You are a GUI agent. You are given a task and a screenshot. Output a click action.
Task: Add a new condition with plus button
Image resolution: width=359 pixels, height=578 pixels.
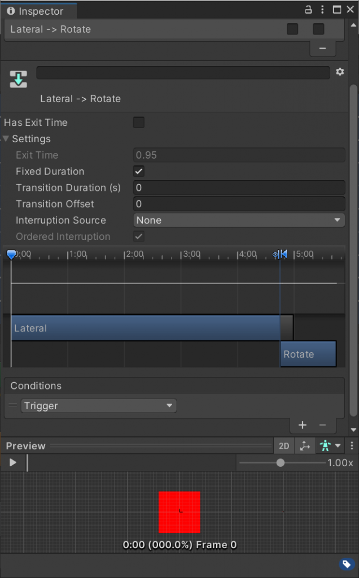(x=302, y=425)
